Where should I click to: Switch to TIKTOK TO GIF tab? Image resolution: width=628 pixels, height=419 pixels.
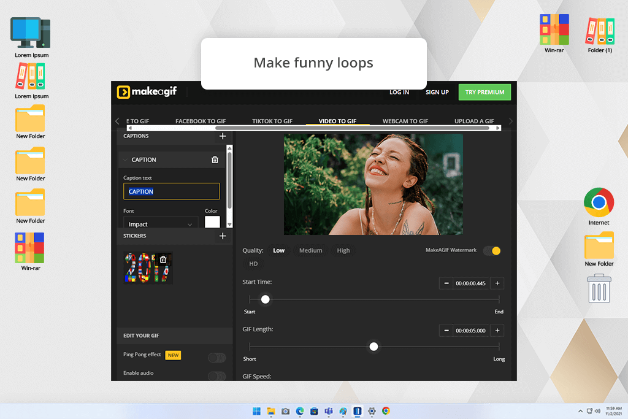272,121
